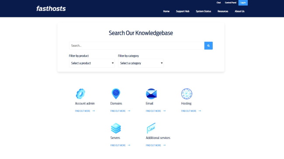
Task: Click the arrow next to Servers' Find Out More
Action: pyautogui.click(x=129, y=145)
